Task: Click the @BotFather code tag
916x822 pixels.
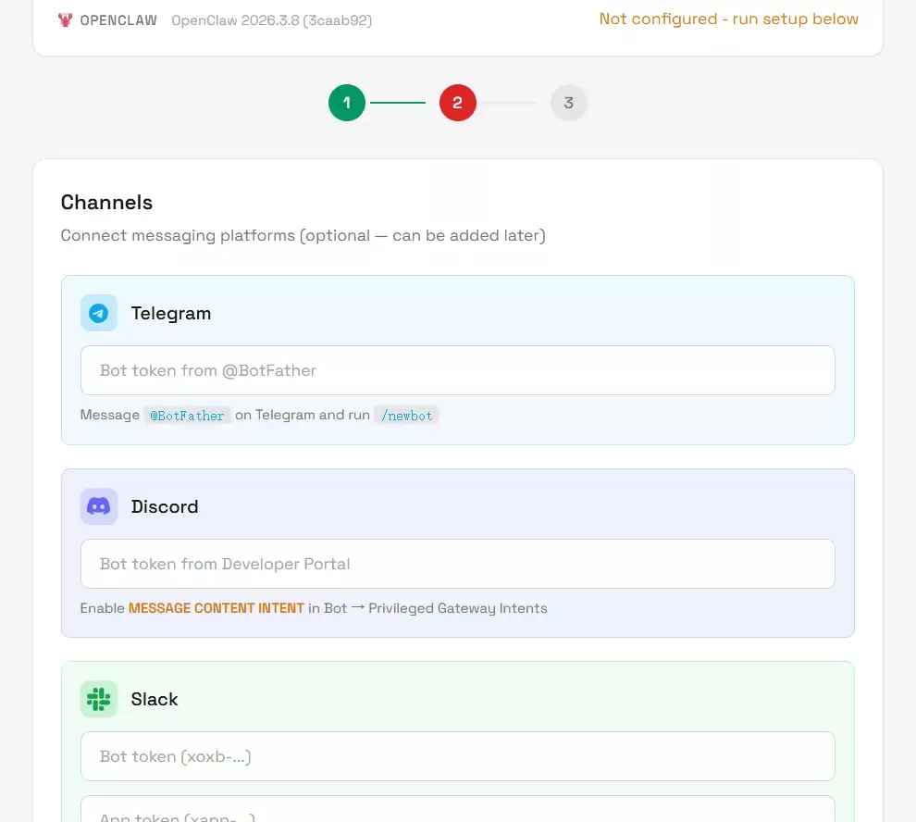Action: (188, 416)
